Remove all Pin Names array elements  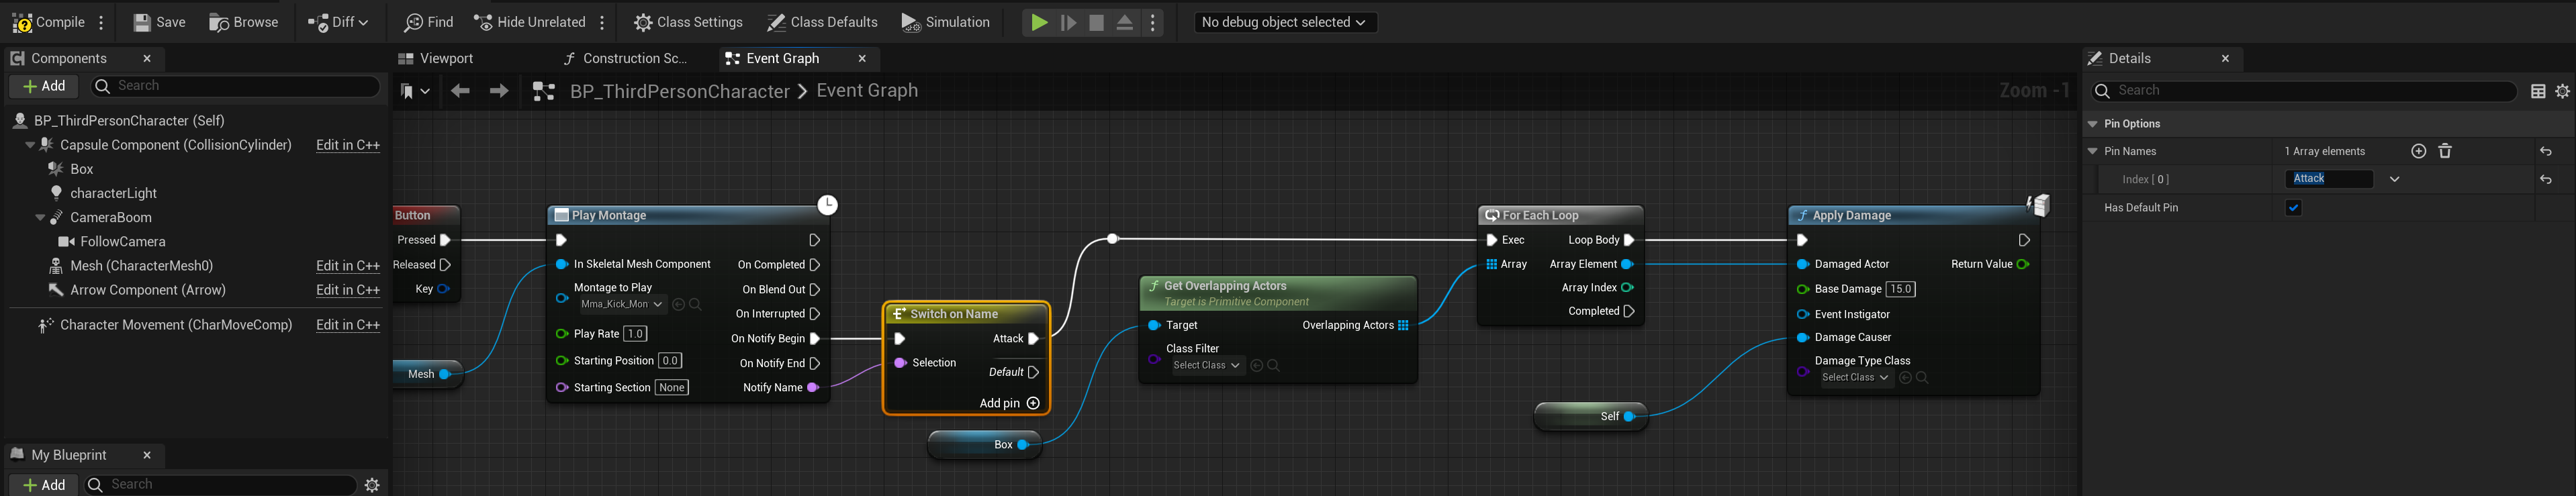point(2445,151)
